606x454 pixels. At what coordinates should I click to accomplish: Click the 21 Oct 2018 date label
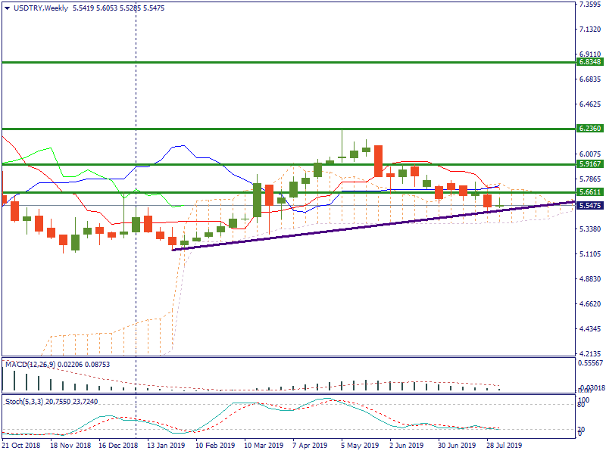pyautogui.click(x=22, y=446)
